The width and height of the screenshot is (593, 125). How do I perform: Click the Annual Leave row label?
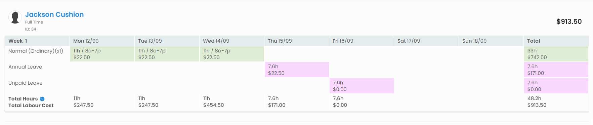(25, 67)
